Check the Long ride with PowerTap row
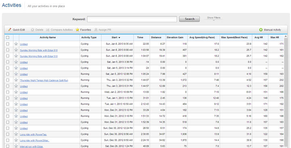Viewport: 291px width, 148px height. pos(8,134)
